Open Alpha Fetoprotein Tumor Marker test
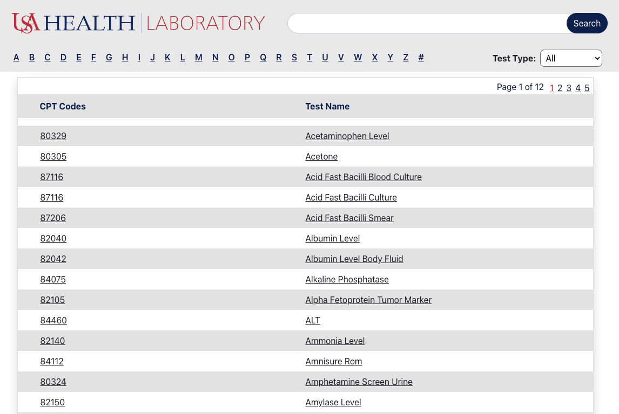 368,300
